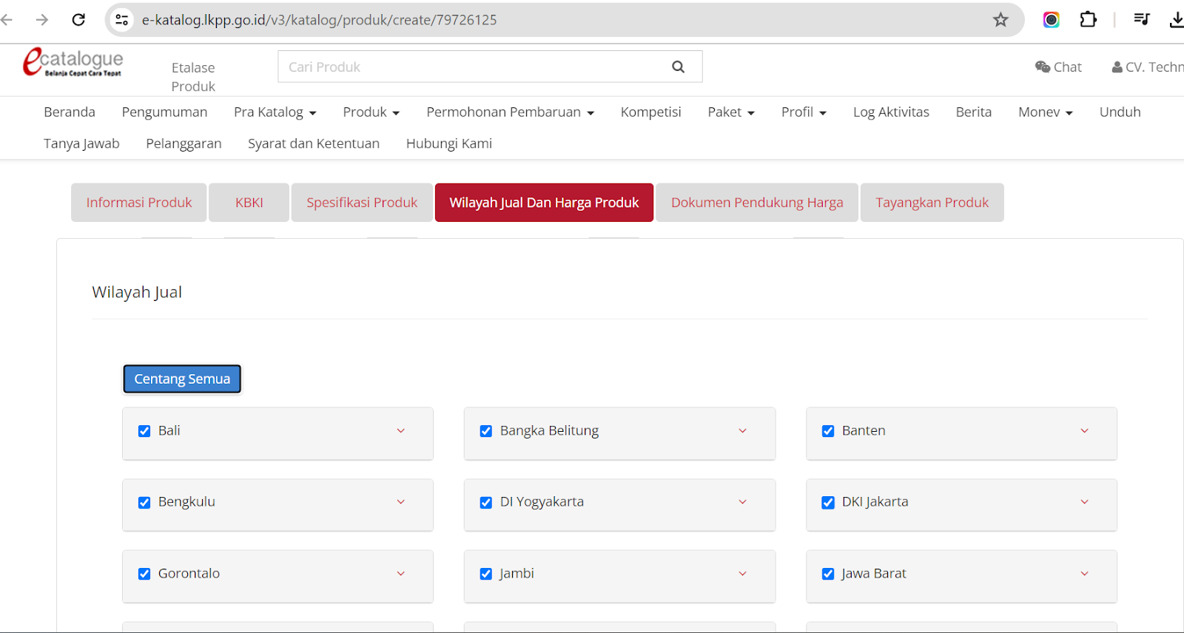The image size is (1184, 633).
Task: Uncheck the Gorontalo checkbox
Action: (x=144, y=574)
